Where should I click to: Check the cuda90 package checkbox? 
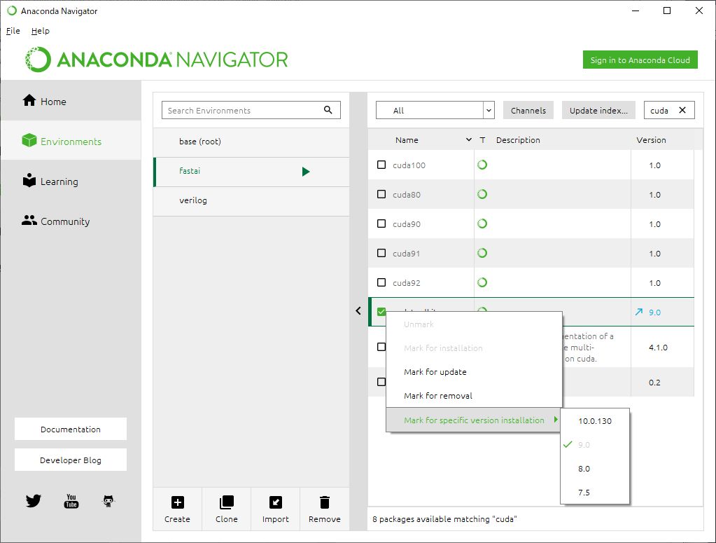click(x=381, y=224)
